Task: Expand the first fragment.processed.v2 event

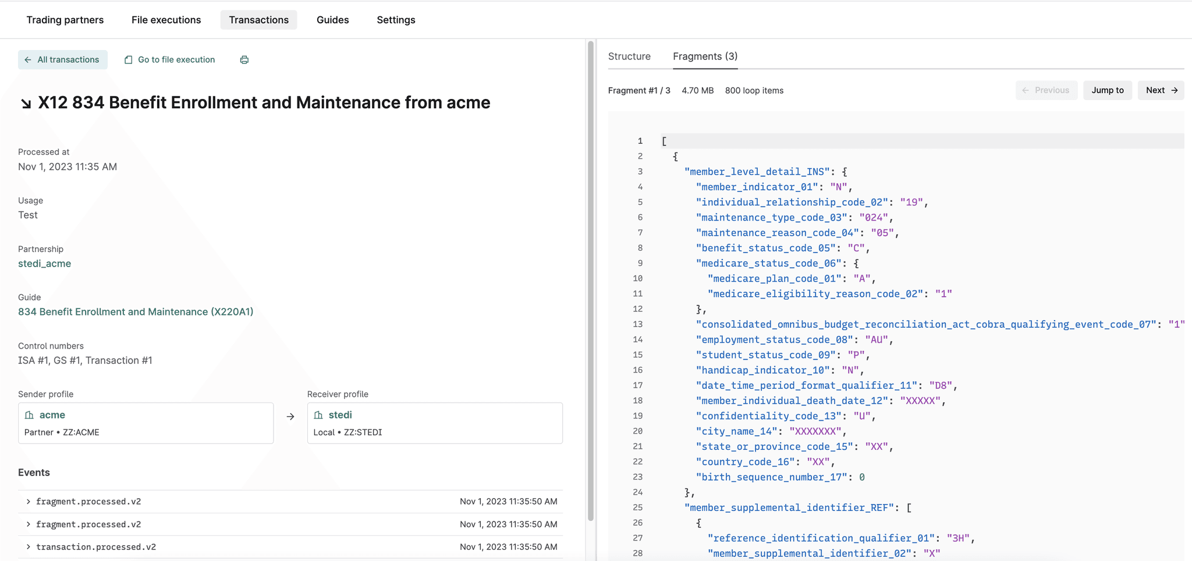Action: 27,501
